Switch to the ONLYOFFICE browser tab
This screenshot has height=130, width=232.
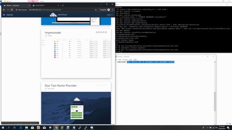(46, 5)
